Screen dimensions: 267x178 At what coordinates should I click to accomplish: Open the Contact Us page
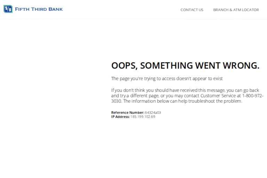click(192, 10)
